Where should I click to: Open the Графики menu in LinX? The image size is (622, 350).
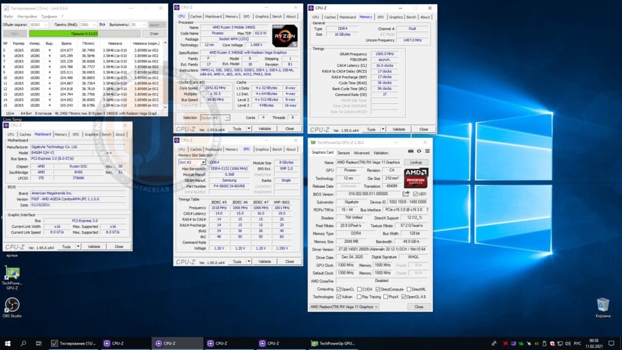pyautogui.click(x=49, y=16)
